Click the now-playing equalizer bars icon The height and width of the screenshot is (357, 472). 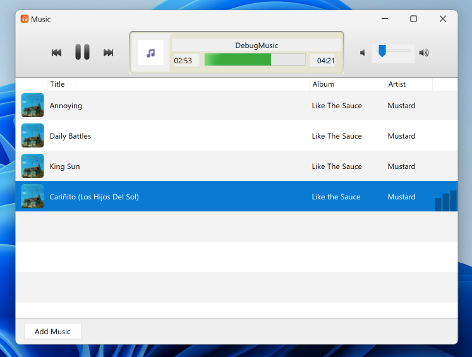pos(446,201)
